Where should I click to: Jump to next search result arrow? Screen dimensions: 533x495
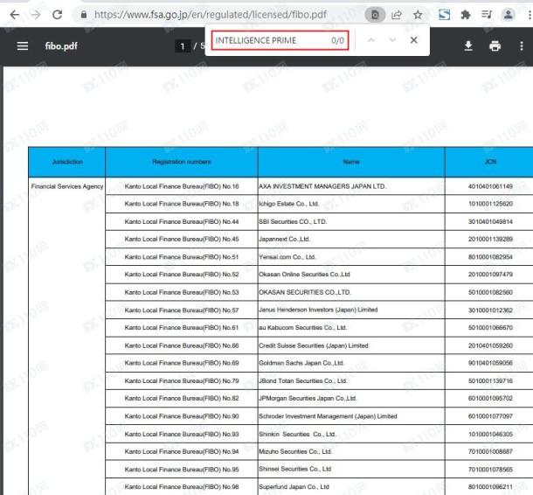[x=392, y=40]
